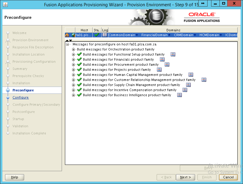Expand Human Capital Management family messages
Image resolution: width=243 pixels, height=184 pixels.
pyautogui.click(x=74, y=75)
